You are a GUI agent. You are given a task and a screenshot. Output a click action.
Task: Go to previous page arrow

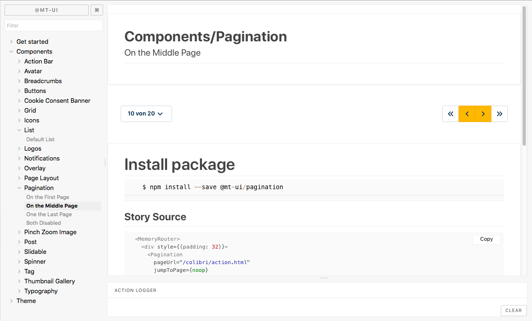coord(467,114)
